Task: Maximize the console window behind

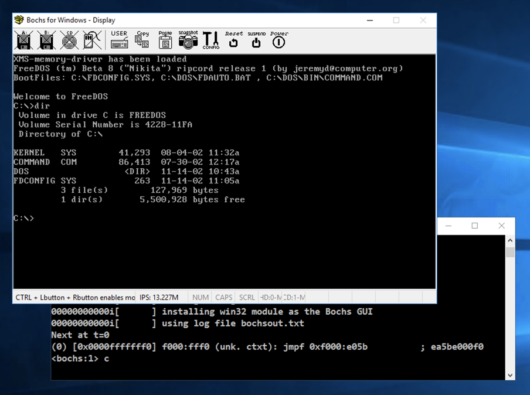Action: [474, 226]
